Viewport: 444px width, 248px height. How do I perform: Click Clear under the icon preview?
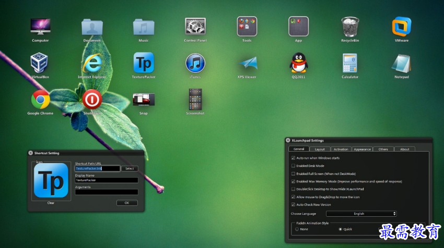coord(51,203)
